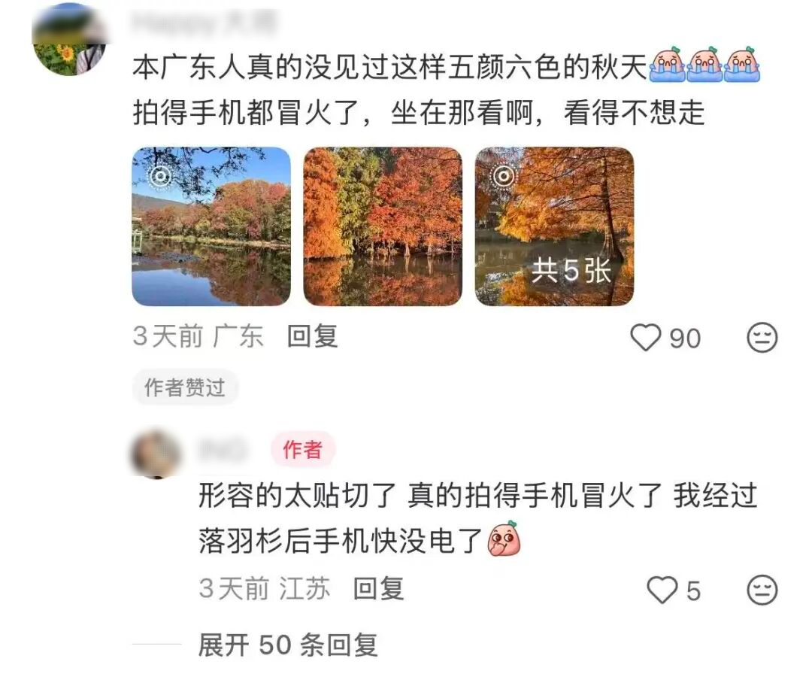View all five photos via 共5张 thumbnail
The width and height of the screenshot is (812, 683).
coord(554,226)
